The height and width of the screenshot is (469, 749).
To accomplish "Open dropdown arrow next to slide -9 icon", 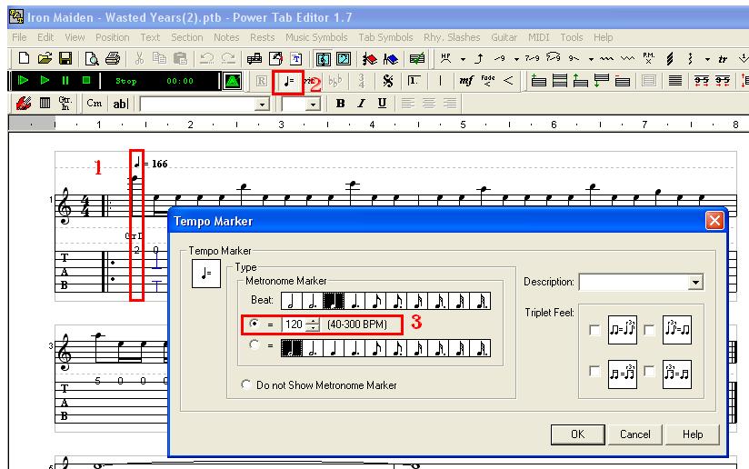I will pyautogui.click(x=516, y=59).
